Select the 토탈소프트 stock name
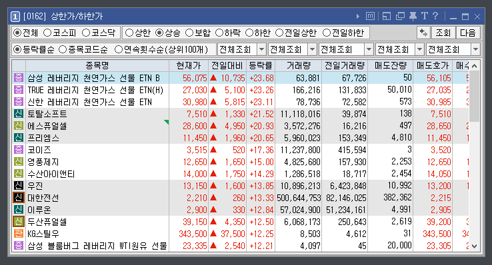The width and height of the screenshot is (492, 265). [x=47, y=114]
